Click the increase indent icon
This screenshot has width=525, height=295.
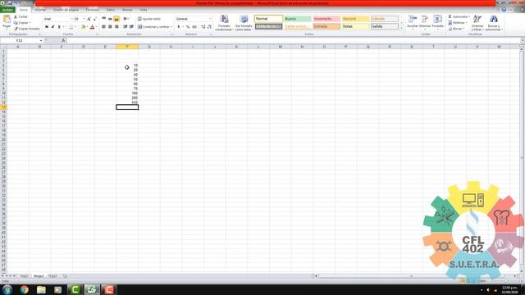[131, 27]
